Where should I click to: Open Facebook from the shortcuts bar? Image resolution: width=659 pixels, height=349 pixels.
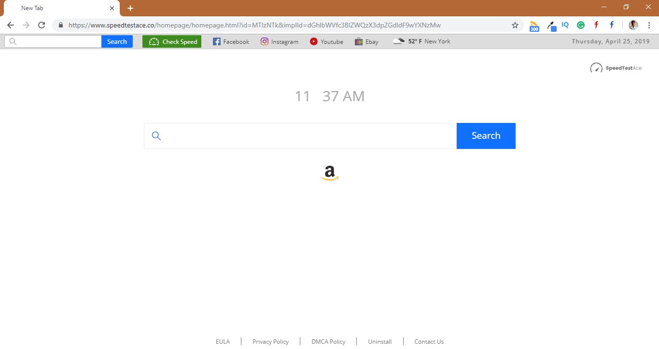coord(230,41)
